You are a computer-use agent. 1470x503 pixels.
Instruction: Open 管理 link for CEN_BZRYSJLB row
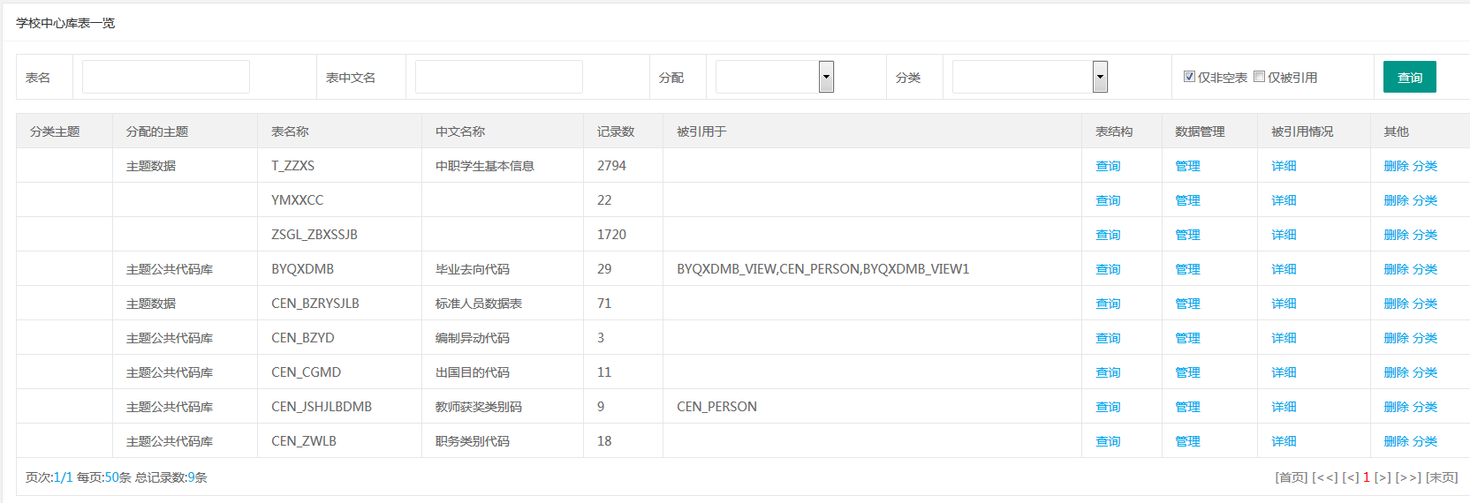click(x=1187, y=304)
